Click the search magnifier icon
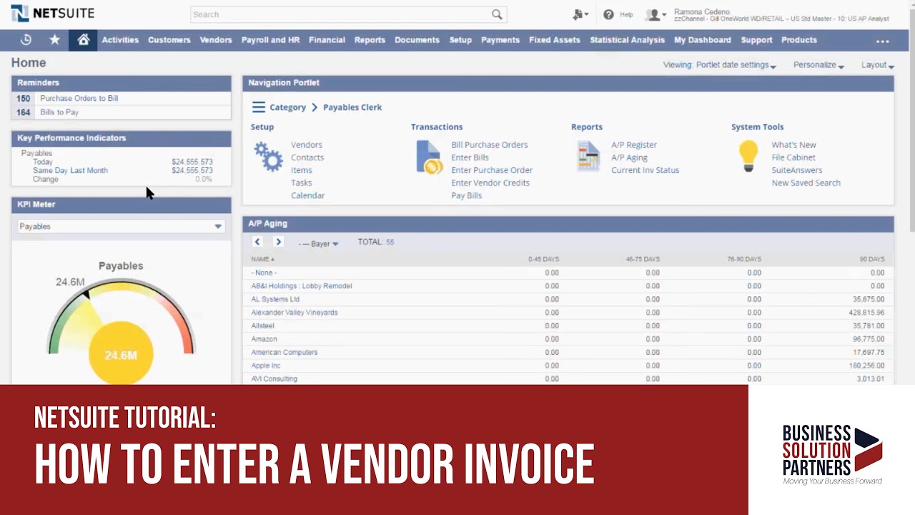Image resolution: width=915 pixels, height=515 pixels. 497,14
